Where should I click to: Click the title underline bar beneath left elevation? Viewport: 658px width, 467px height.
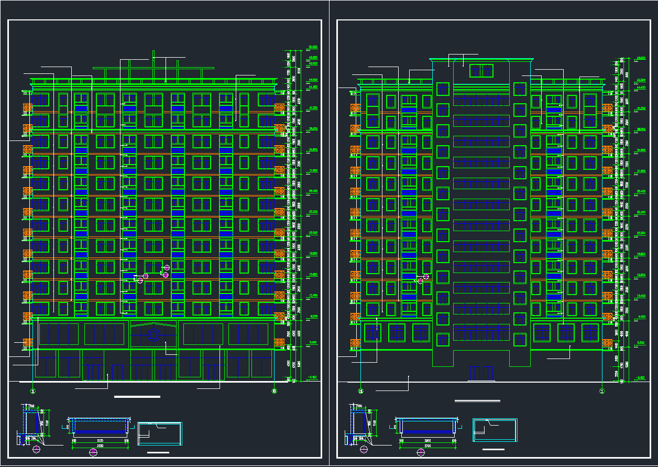point(137,397)
